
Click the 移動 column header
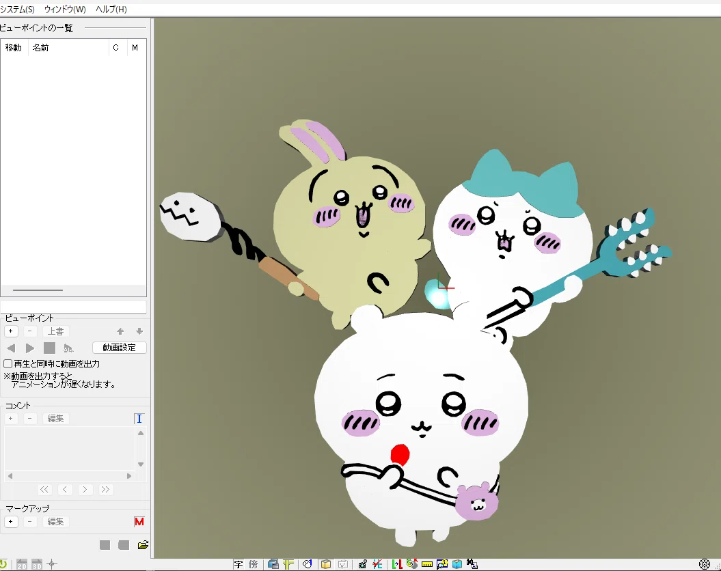click(14, 48)
